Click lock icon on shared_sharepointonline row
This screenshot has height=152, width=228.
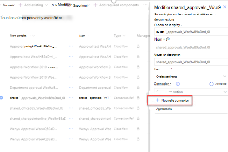pos(138,118)
